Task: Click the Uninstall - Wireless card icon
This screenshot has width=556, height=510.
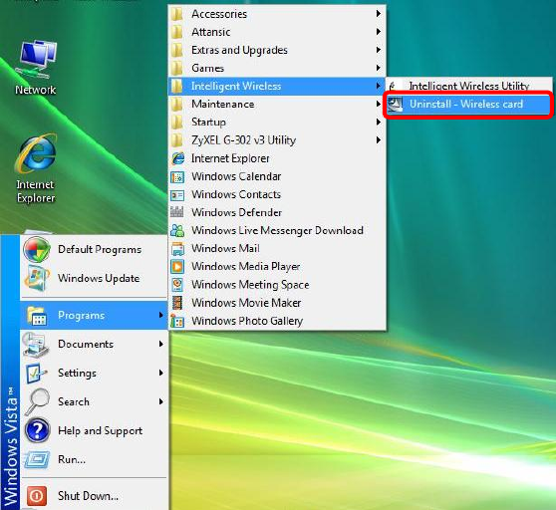Action: [395, 105]
